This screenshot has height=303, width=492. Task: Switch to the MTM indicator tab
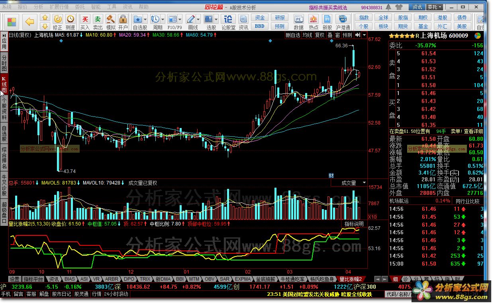[x=194, y=279]
